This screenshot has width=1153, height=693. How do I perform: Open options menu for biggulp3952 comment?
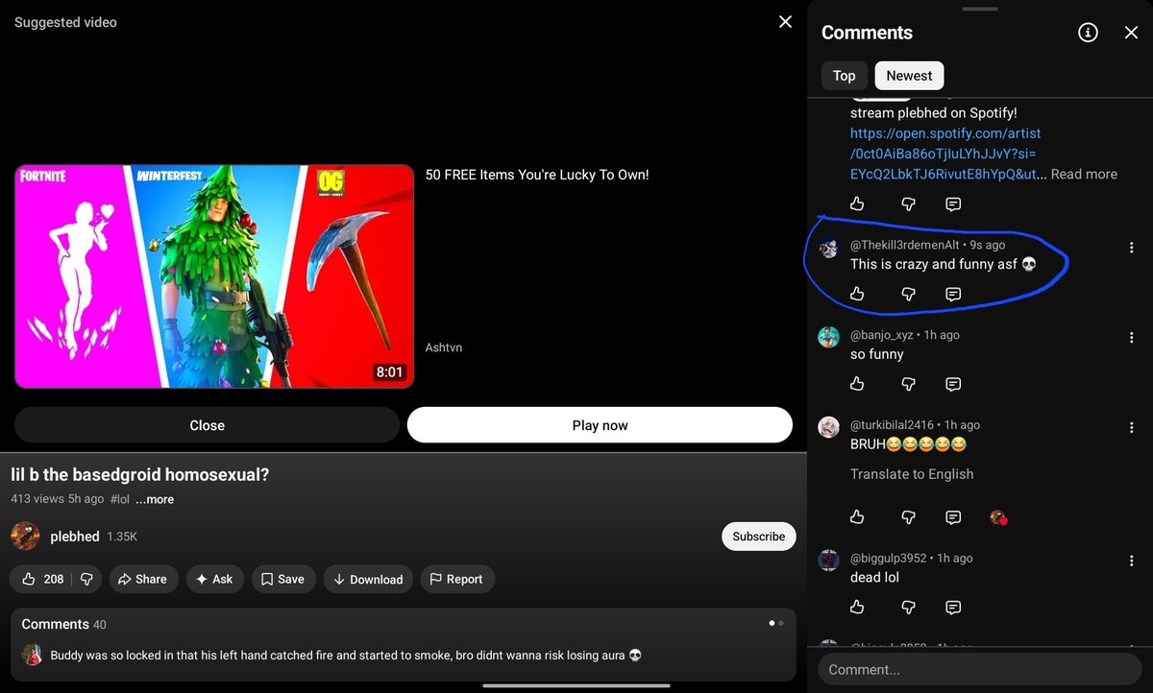pyautogui.click(x=1131, y=561)
